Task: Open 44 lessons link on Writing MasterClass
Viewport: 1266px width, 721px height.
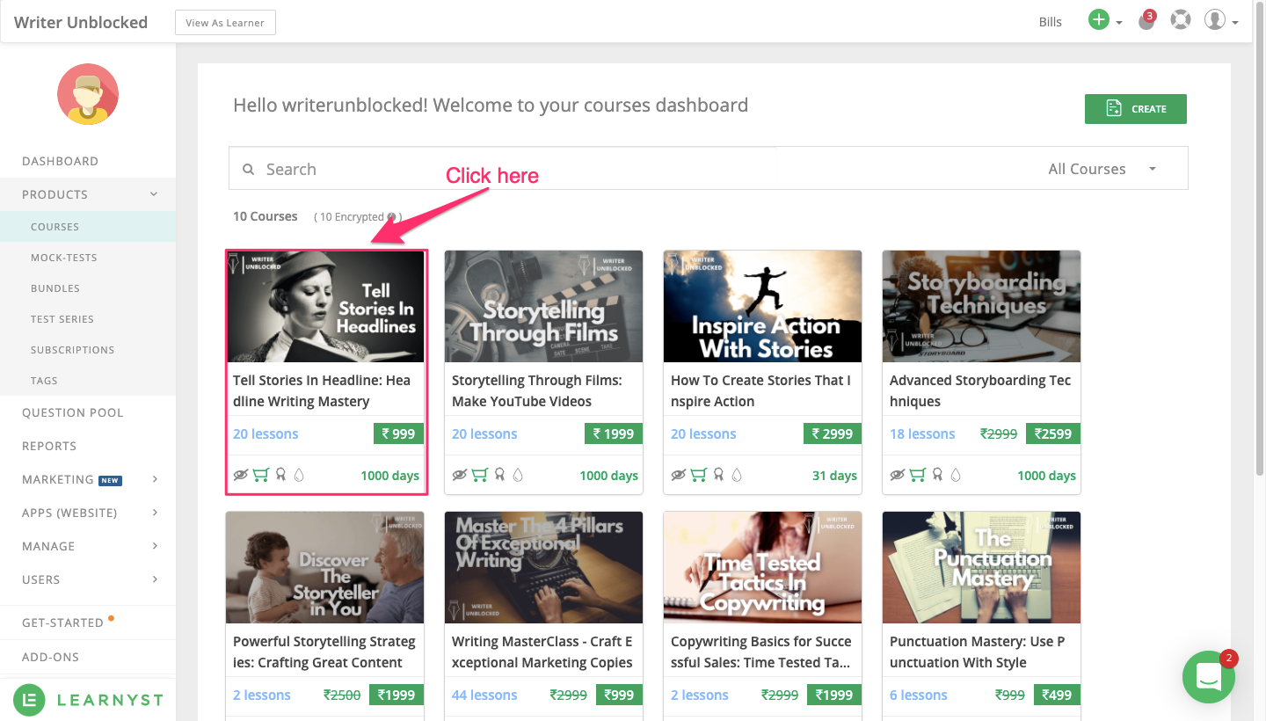Action: pyautogui.click(x=484, y=695)
